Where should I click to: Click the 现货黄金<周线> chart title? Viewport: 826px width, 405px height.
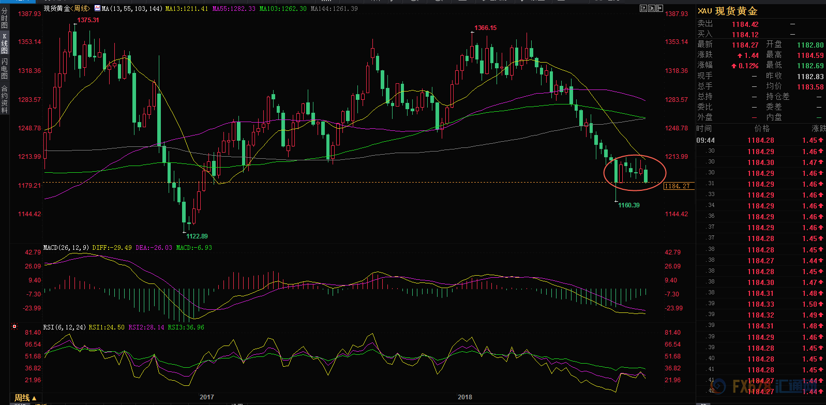tap(67, 9)
